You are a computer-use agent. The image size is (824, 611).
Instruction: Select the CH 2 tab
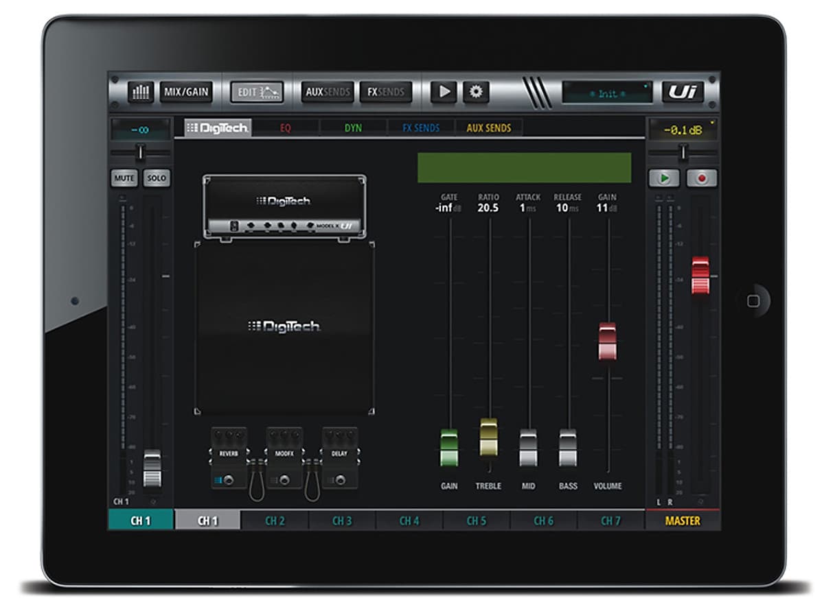pos(275,520)
